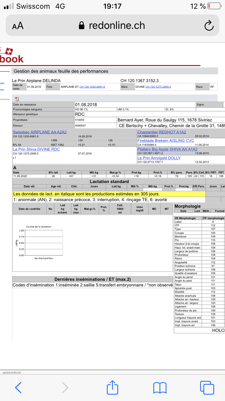Open Safari bookmarks book icon
Viewport: 225px width, 401px height.
(x=160, y=387)
